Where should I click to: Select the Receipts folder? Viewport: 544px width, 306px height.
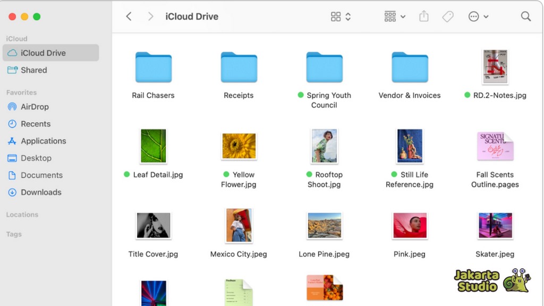coord(239,67)
